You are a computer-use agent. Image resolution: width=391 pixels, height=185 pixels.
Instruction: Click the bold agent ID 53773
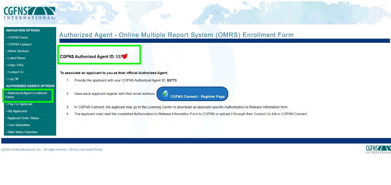coord(172,81)
